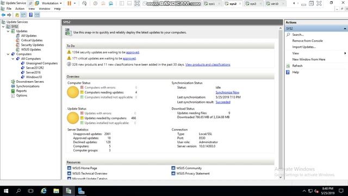Screen dimensions: 348x196
Task: Open the Window menu
Action: click(x=45, y=9)
